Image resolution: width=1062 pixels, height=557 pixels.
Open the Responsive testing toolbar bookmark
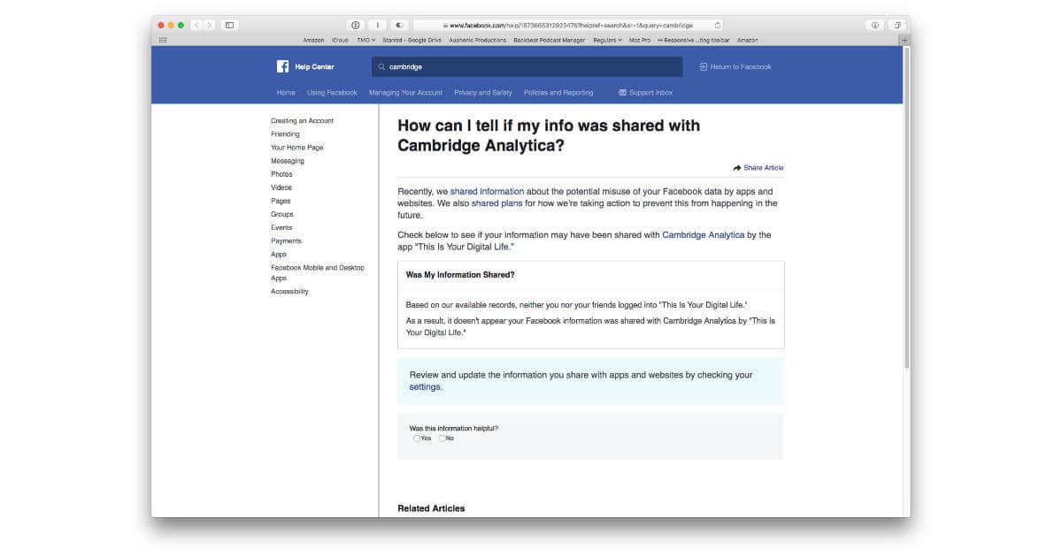point(693,40)
